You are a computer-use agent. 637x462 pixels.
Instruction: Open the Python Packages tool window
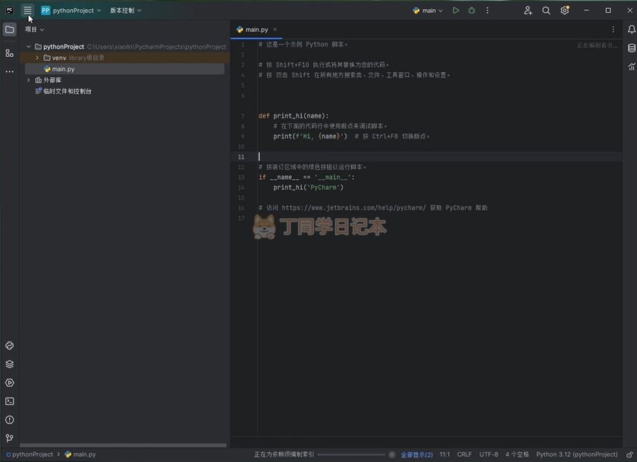click(x=9, y=363)
